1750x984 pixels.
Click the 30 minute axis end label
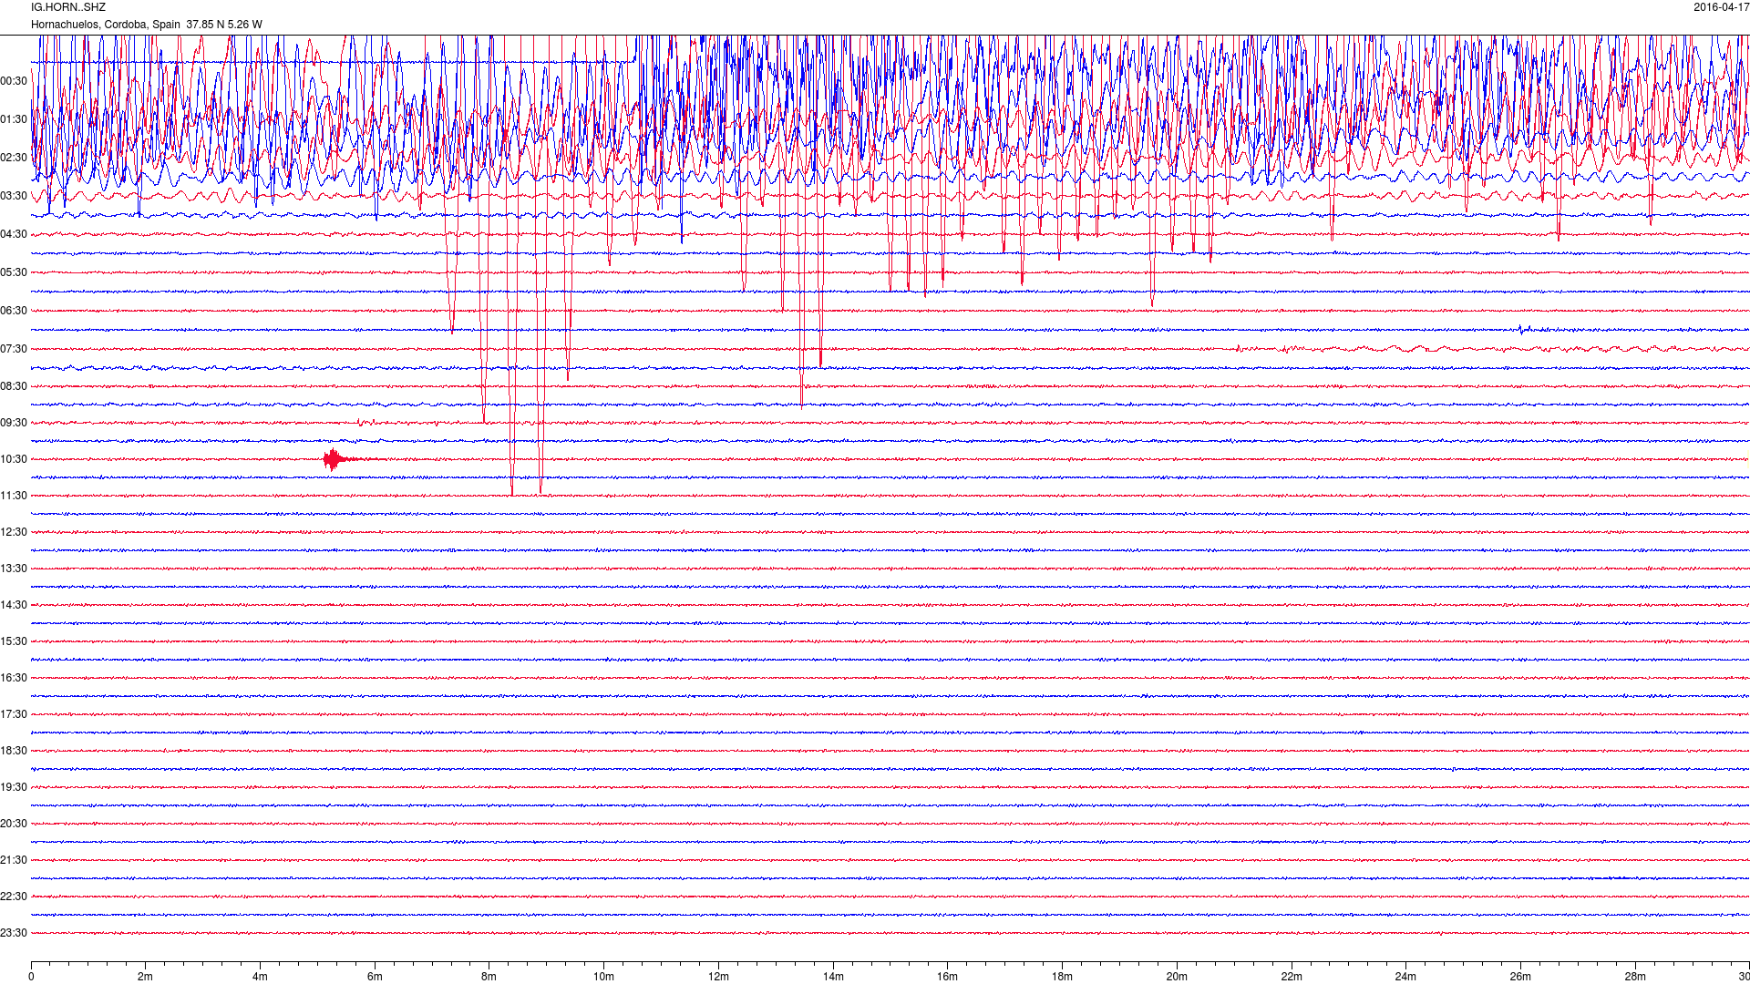(1743, 977)
